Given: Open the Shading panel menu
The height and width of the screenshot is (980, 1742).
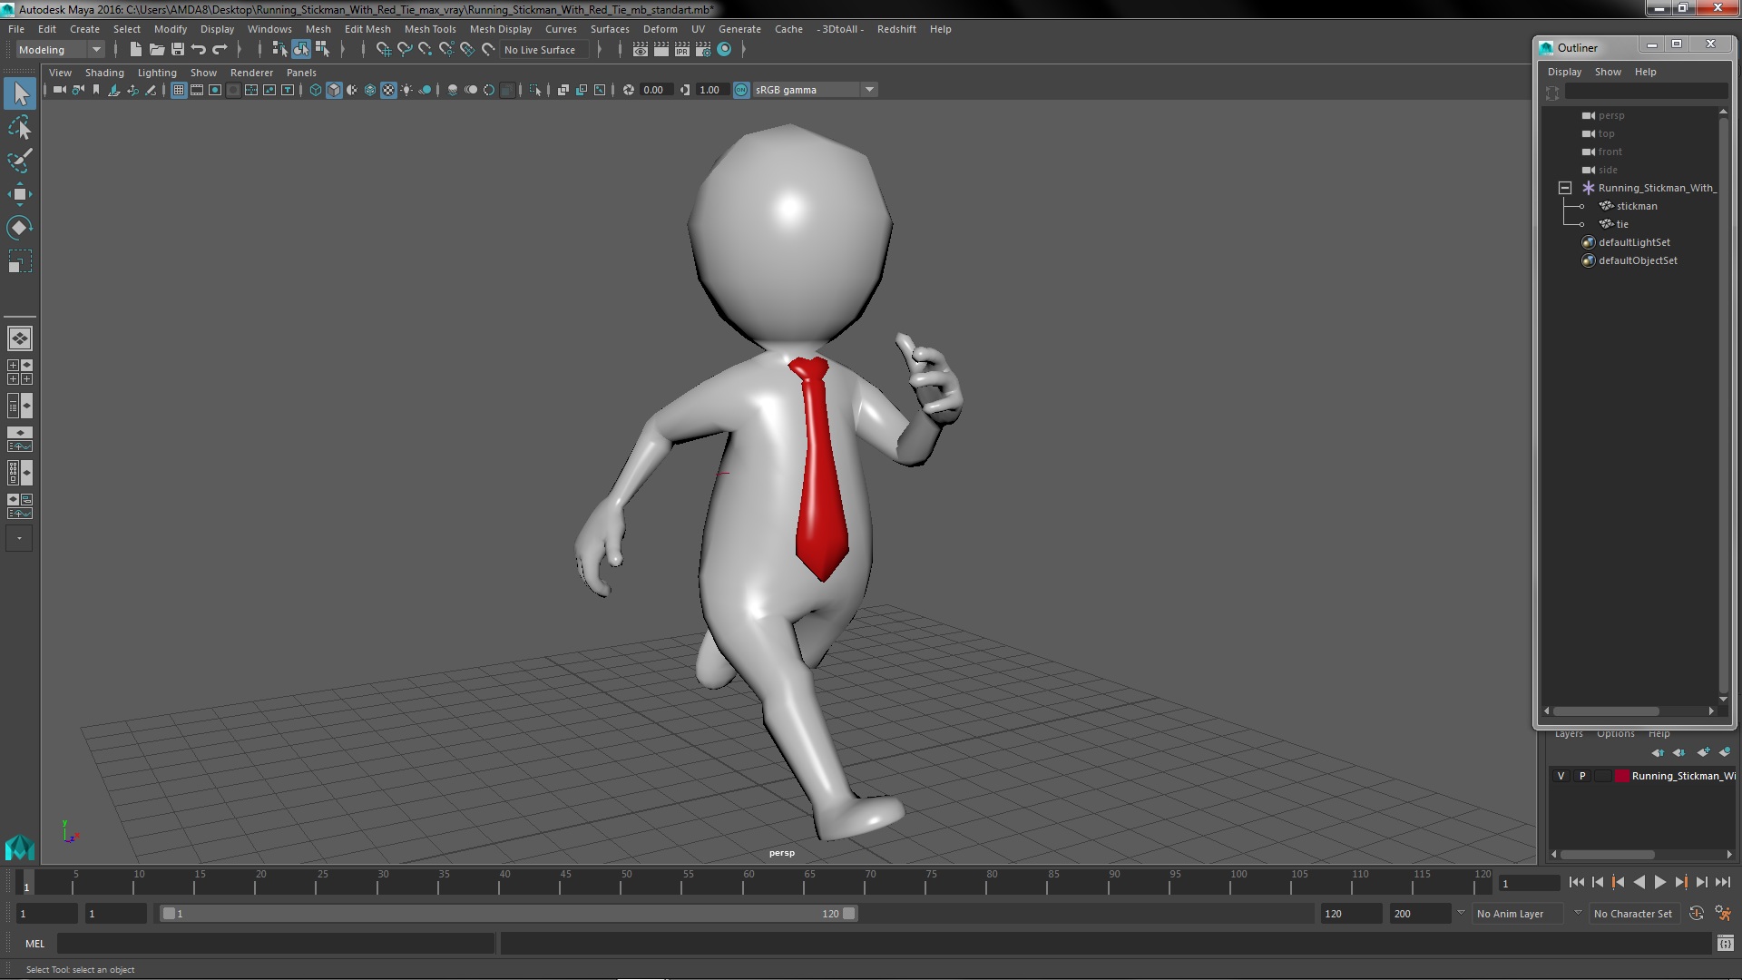Looking at the screenshot, I should pyautogui.click(x=104, y=73).
